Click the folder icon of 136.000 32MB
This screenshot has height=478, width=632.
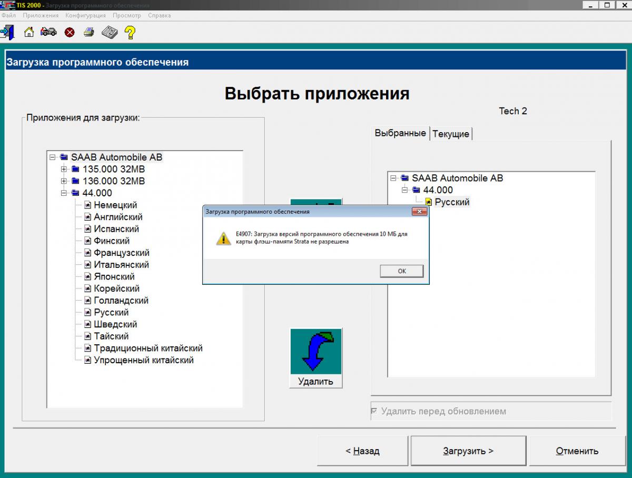[76, 181]
